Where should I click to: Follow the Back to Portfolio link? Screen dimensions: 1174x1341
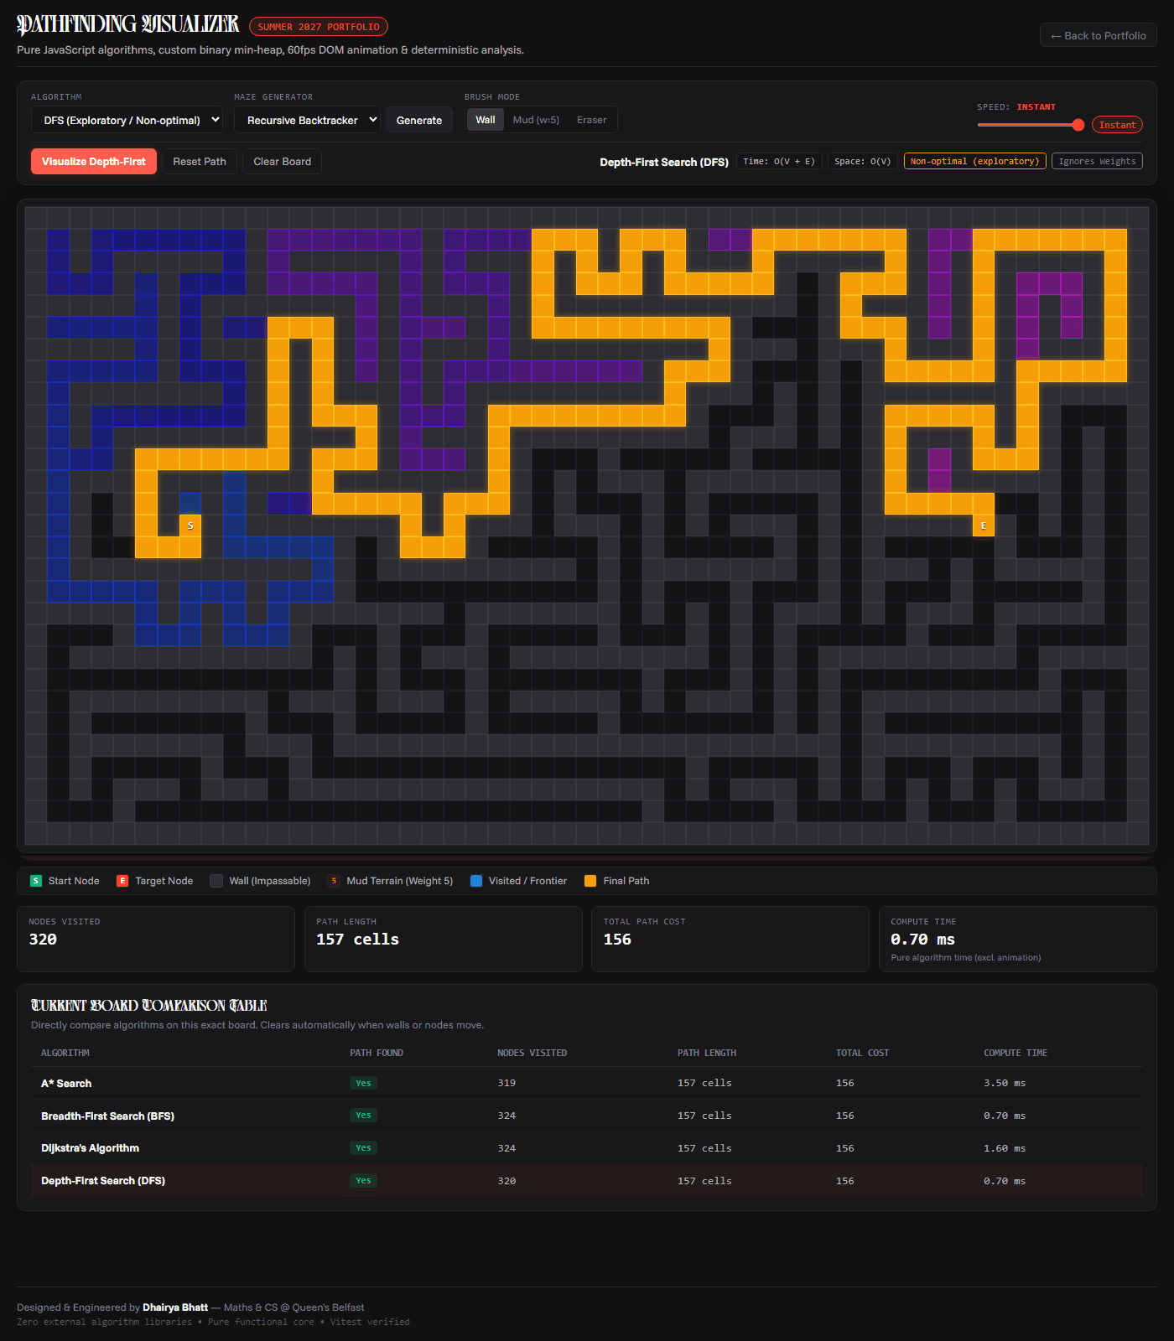coord(1099,35)
